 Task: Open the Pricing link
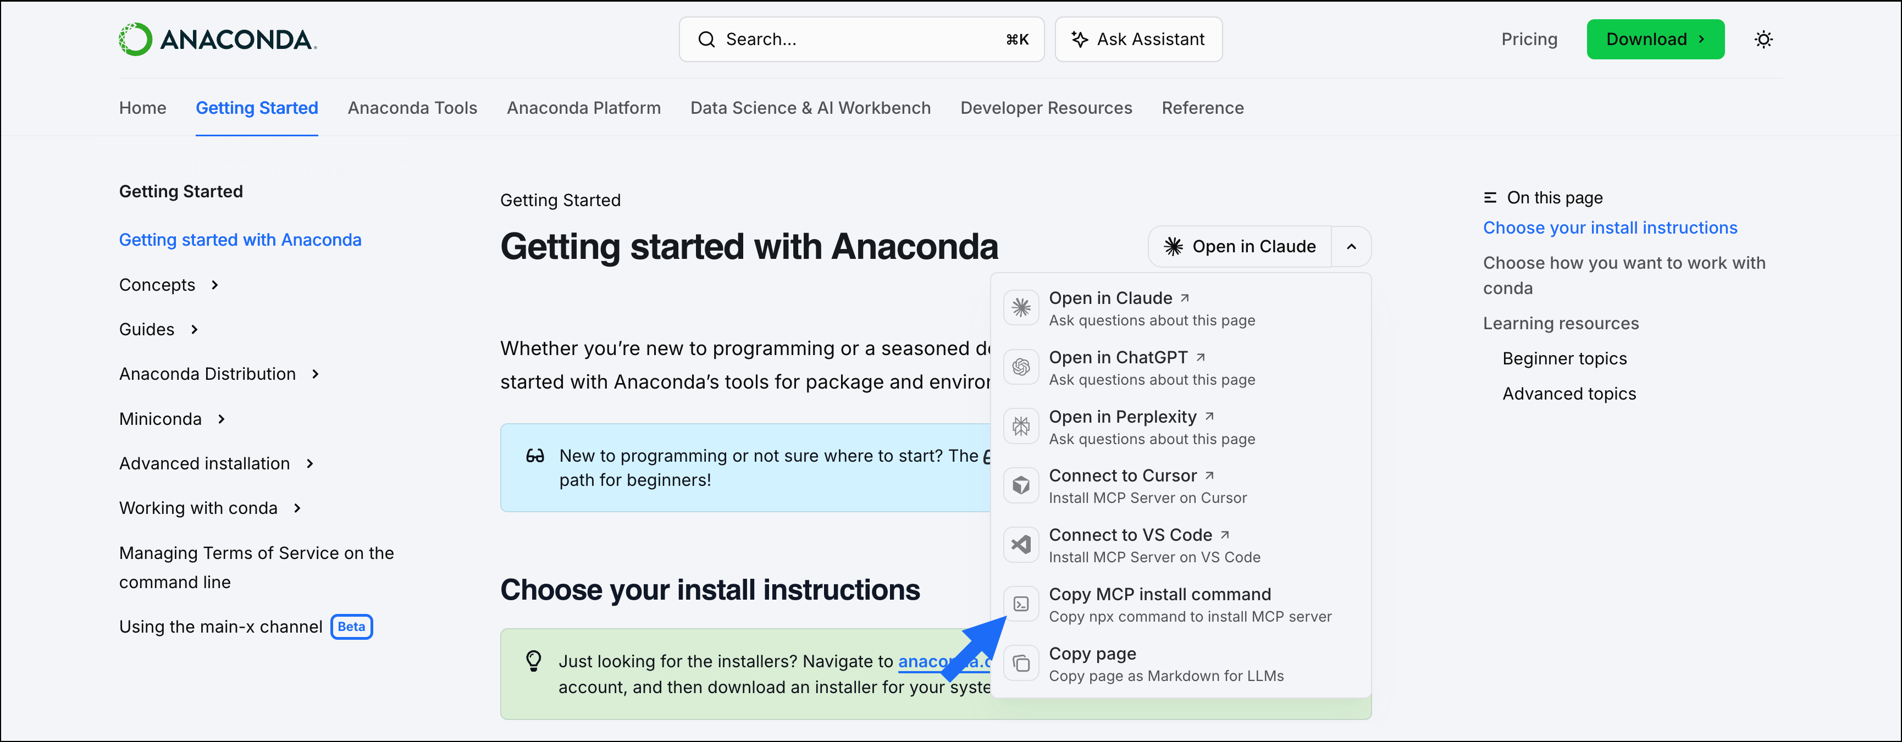[1528, 39]
